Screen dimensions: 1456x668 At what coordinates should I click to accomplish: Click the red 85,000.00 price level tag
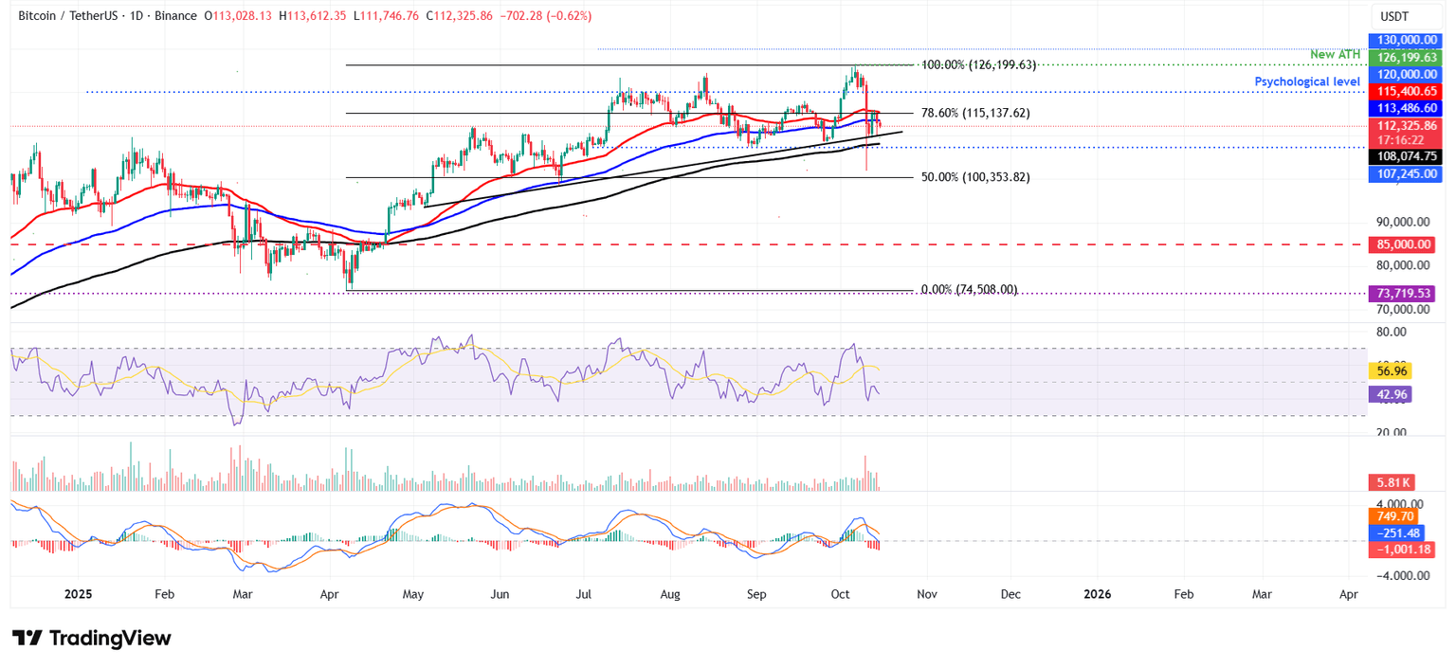pos(1404,244)
